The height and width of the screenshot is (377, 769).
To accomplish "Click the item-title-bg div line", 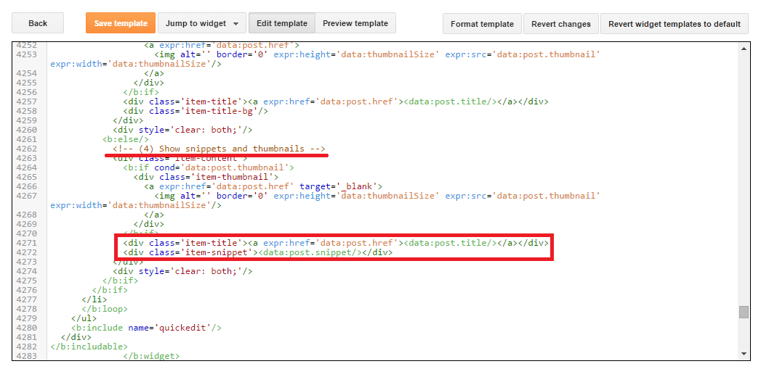I will (x=196, y=111).
